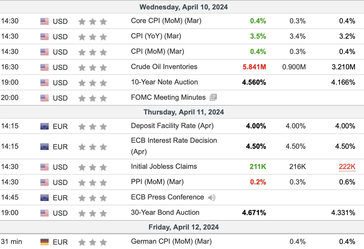Select the Thursday, April 11, 2024 header
This screenshot has width=364, height=249.
(x=182, y=112)
